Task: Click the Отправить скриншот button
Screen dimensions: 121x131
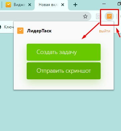Action: tap(64, 71)
